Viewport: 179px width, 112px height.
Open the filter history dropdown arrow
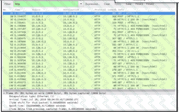(x=81, y=4)
